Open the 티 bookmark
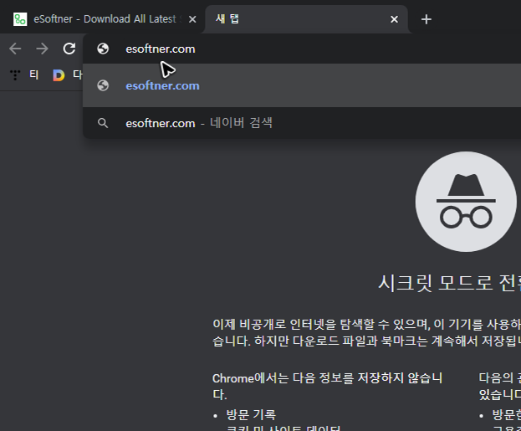Image resolution: width=521 pixels, height=431 pixels. pos(34,74)
